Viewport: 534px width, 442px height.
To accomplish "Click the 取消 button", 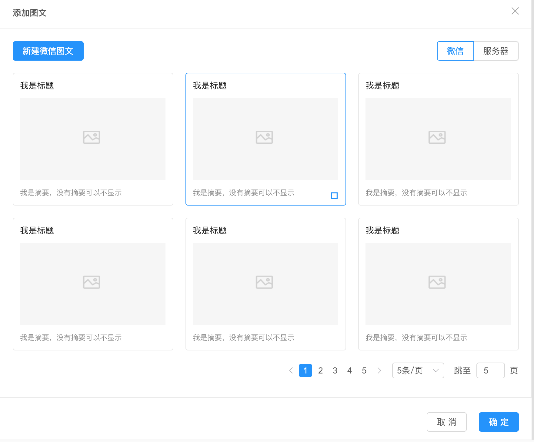I will [446, 422].
